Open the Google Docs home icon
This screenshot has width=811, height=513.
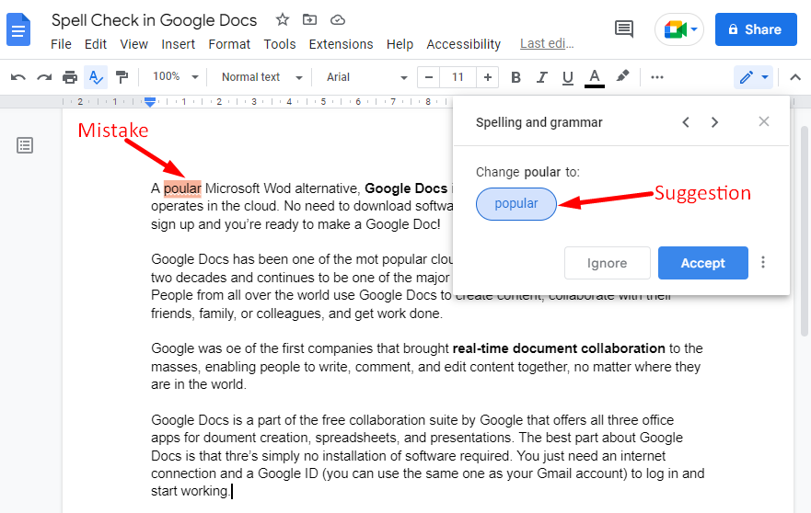18,29
